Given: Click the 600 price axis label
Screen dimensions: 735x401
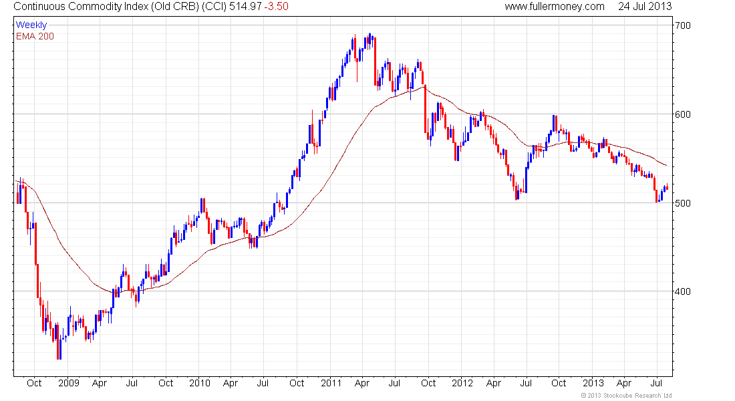Looking at the screenshot, I should point(682,114).
